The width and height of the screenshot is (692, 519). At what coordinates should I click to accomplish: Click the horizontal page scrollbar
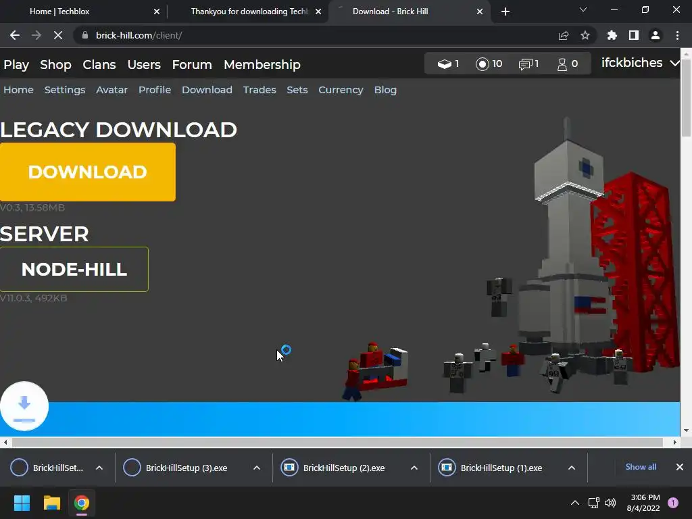pyautogui.click(x=338, y=442)
